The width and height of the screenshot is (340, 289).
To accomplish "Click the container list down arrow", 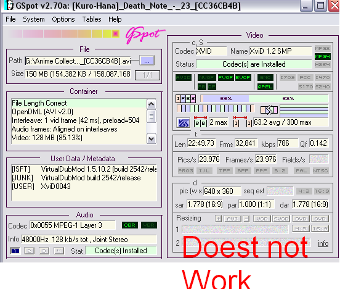I will pos(151,138).
